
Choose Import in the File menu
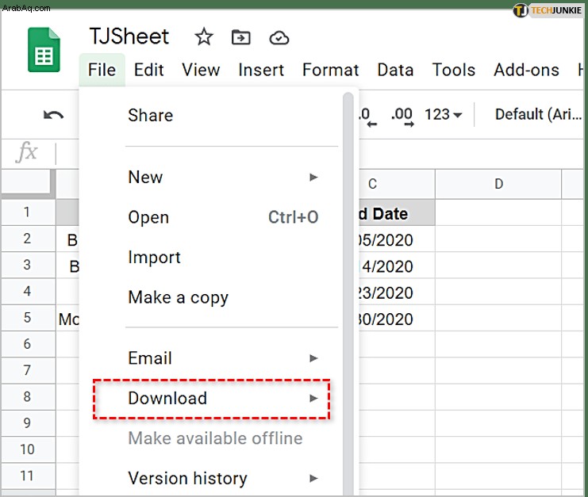[154, 258]
